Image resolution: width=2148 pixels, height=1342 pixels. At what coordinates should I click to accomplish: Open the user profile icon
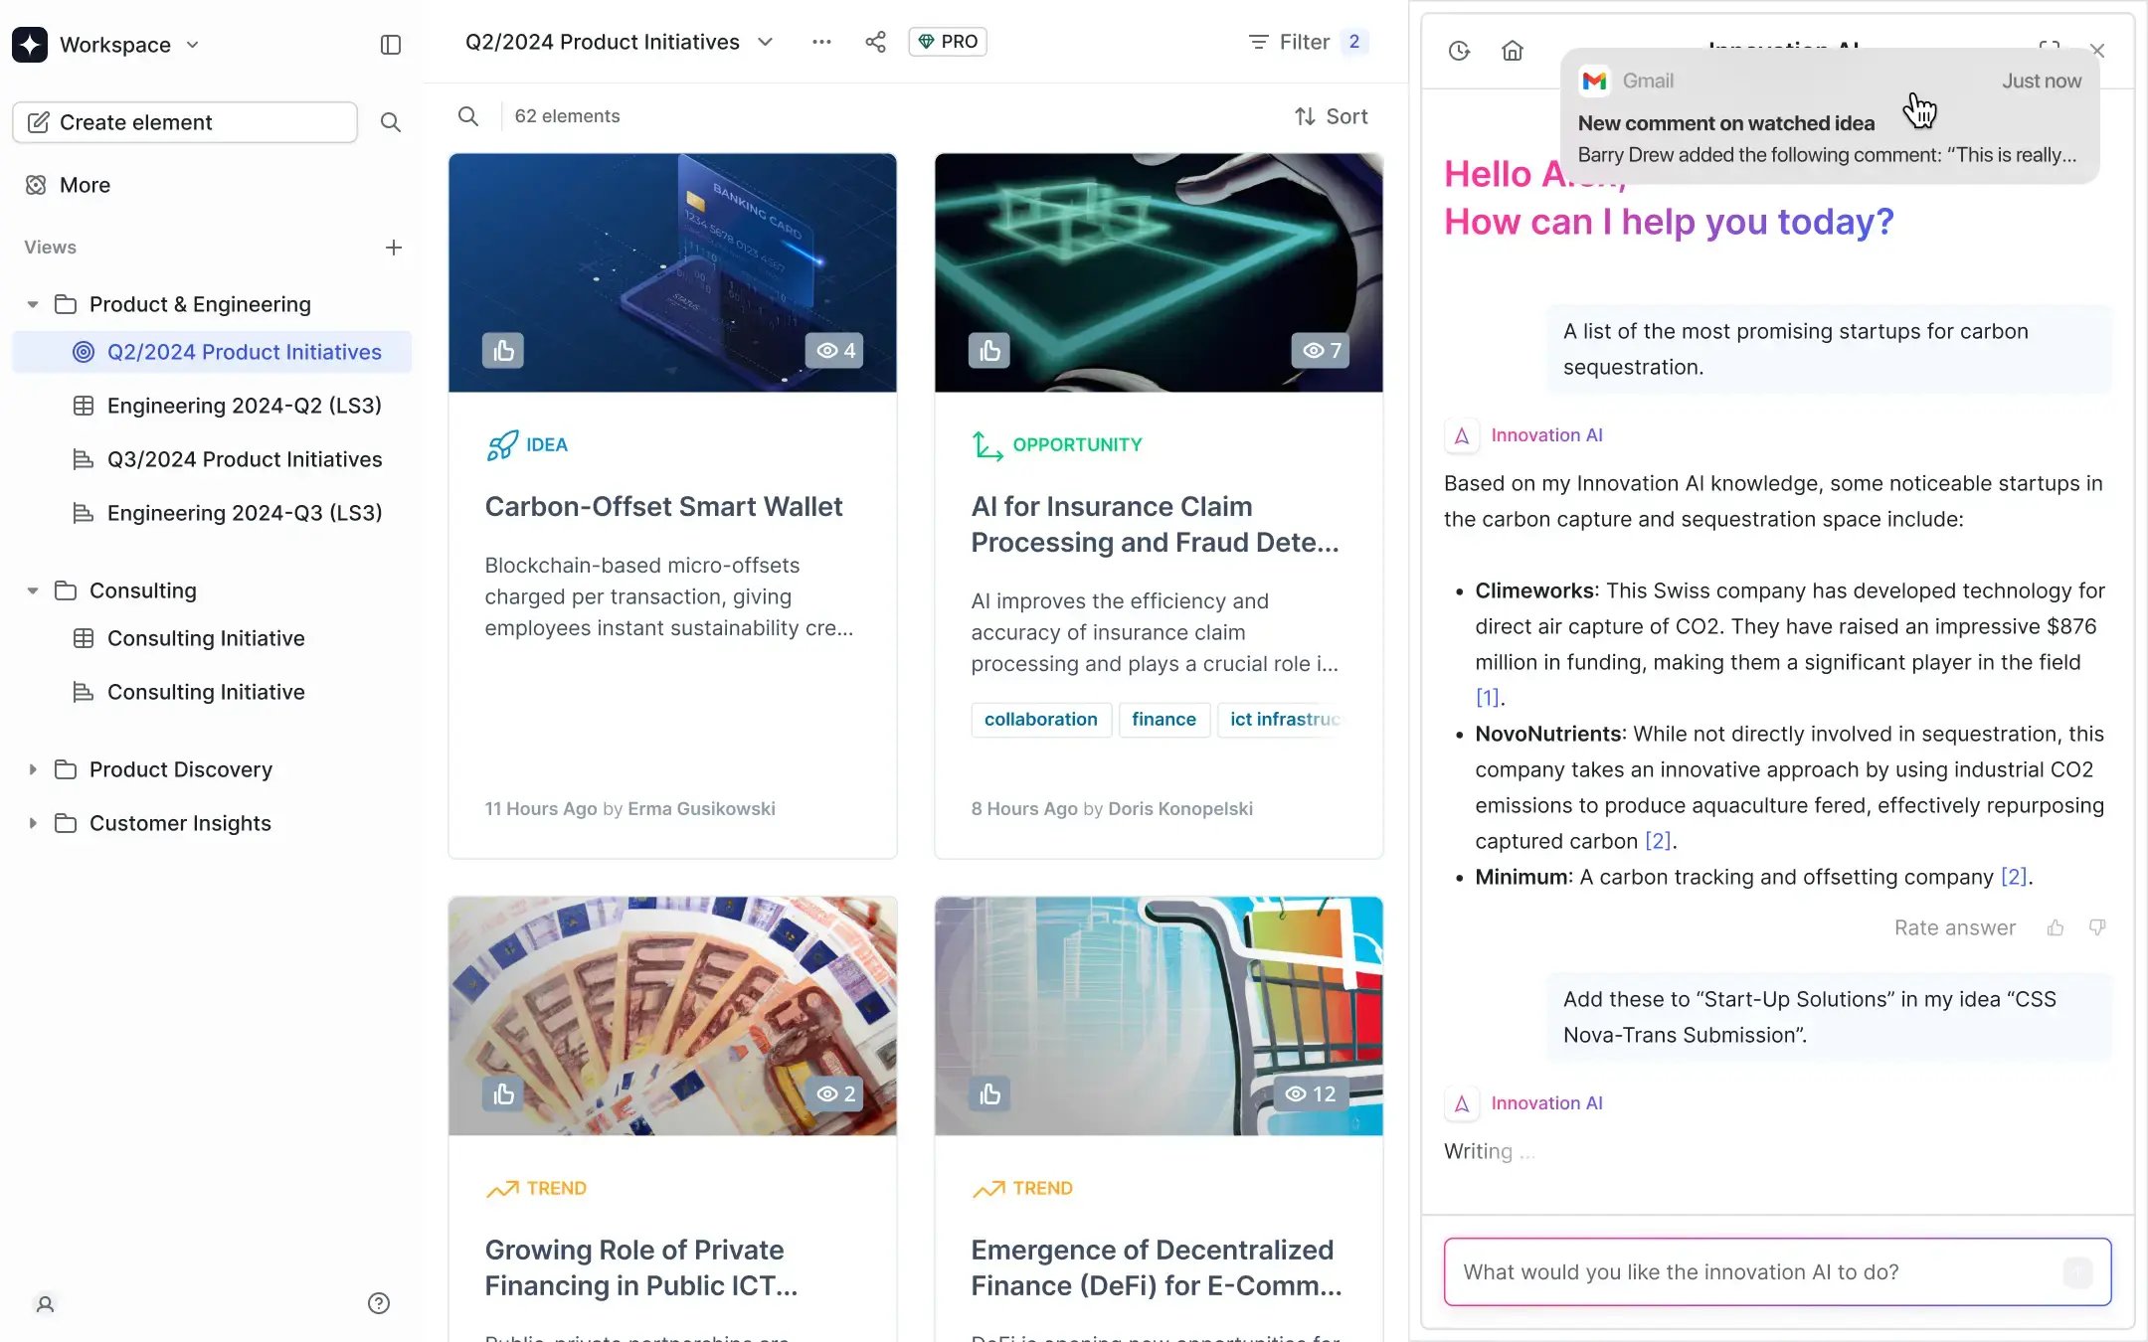click(x=45, y=1303)
